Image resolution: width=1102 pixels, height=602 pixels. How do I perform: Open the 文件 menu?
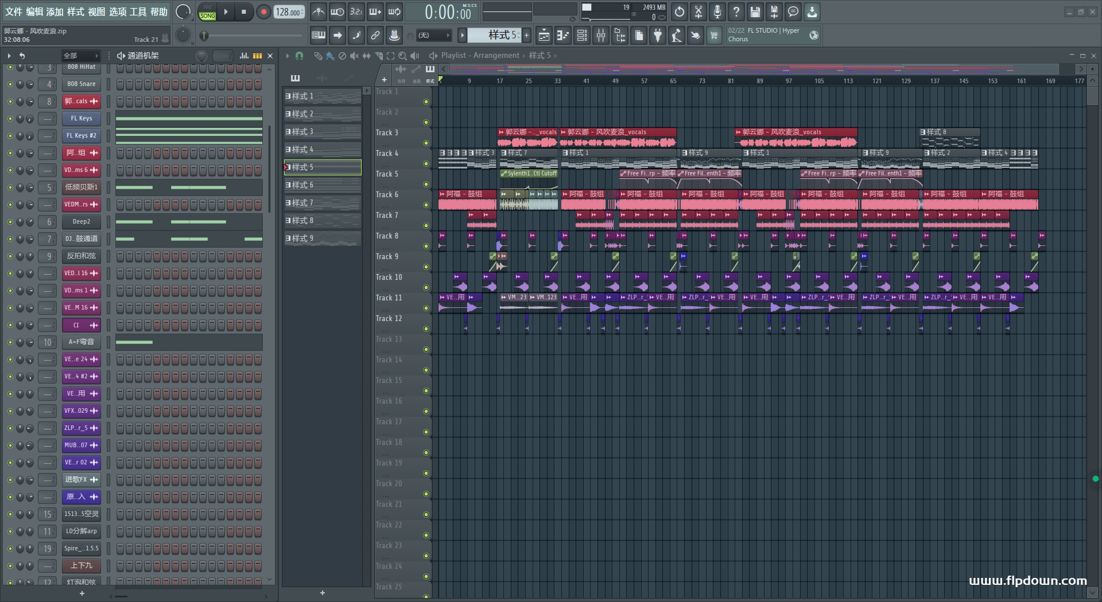click(14, 11)
